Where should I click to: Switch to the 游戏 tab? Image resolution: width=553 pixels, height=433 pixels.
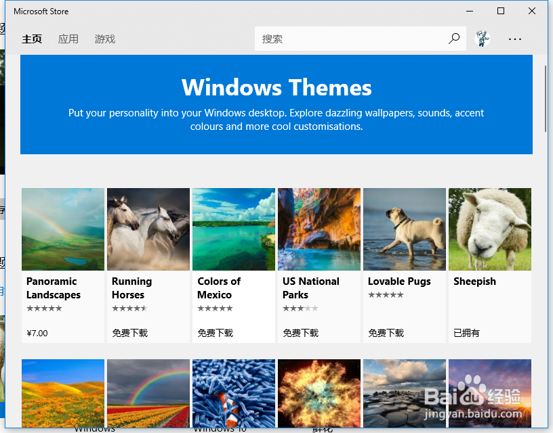[x=105, y=39]
